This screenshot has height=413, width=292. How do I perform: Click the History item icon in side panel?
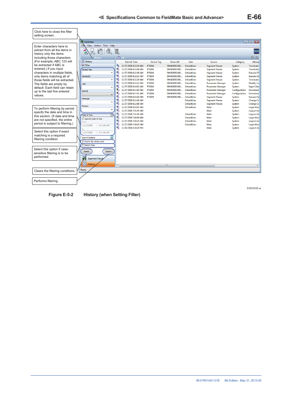point(83,61)
